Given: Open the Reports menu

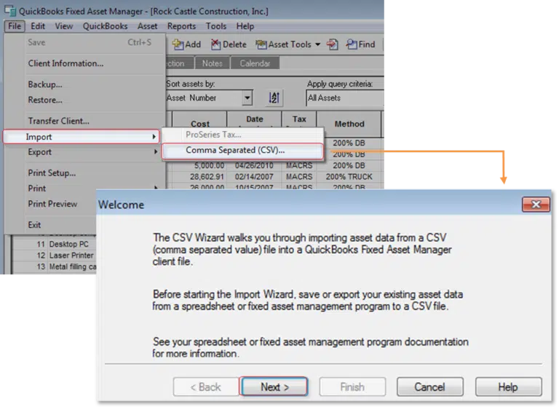Looking at the screenshot, I should [181, 26].
